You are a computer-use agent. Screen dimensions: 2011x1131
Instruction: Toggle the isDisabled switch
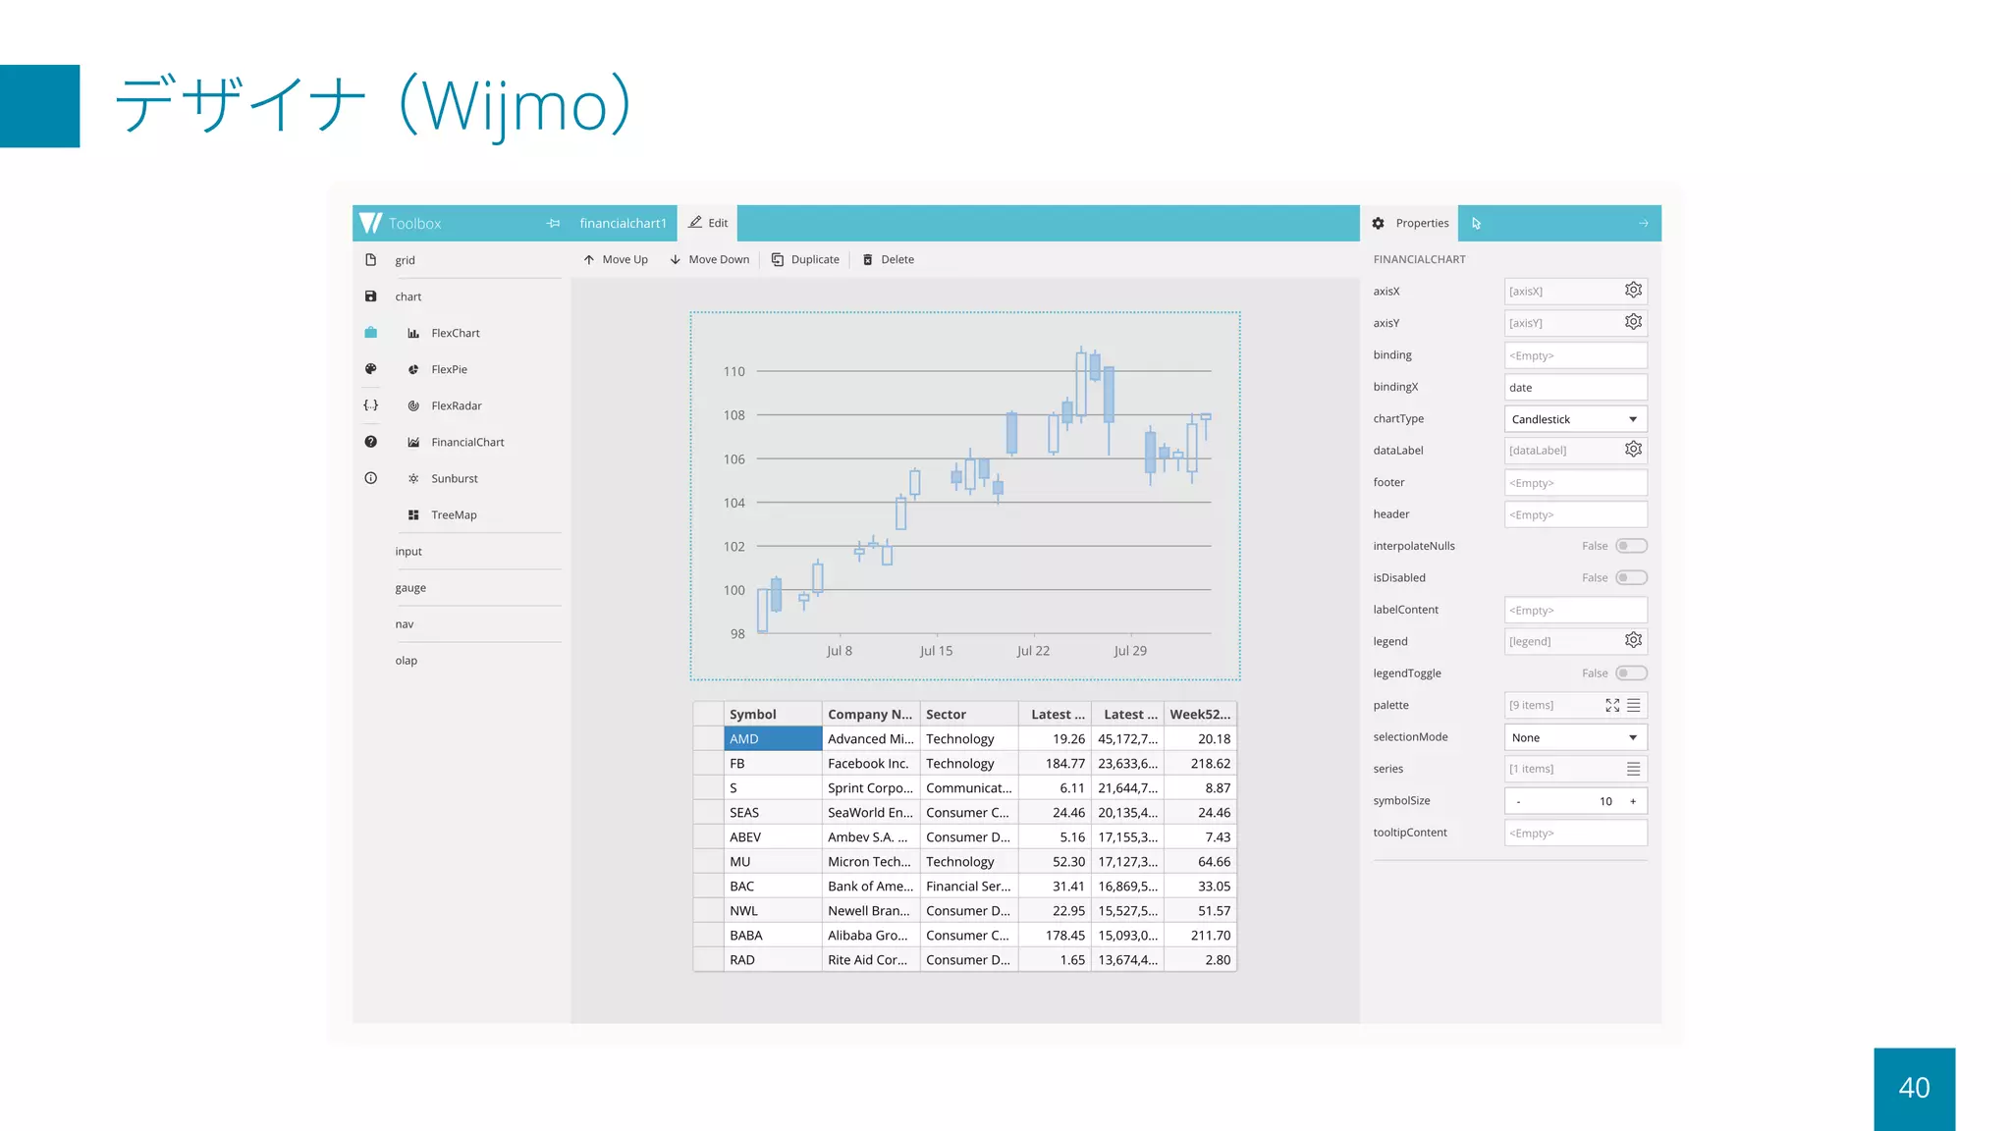click(1630, 577)
